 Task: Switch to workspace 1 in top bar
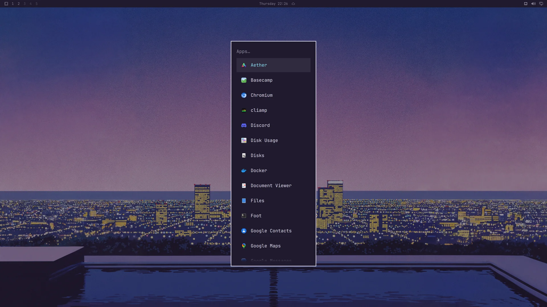13,4
